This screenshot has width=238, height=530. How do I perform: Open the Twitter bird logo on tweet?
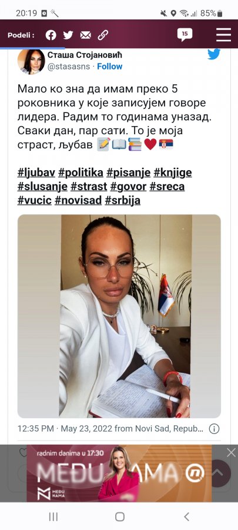coord(214,54)
